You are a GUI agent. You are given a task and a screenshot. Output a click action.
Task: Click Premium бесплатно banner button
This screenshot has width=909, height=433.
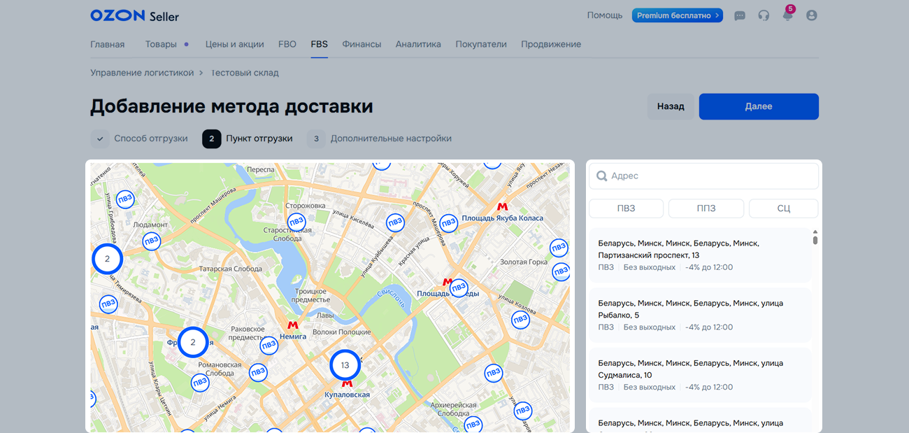tap(677, 15)
